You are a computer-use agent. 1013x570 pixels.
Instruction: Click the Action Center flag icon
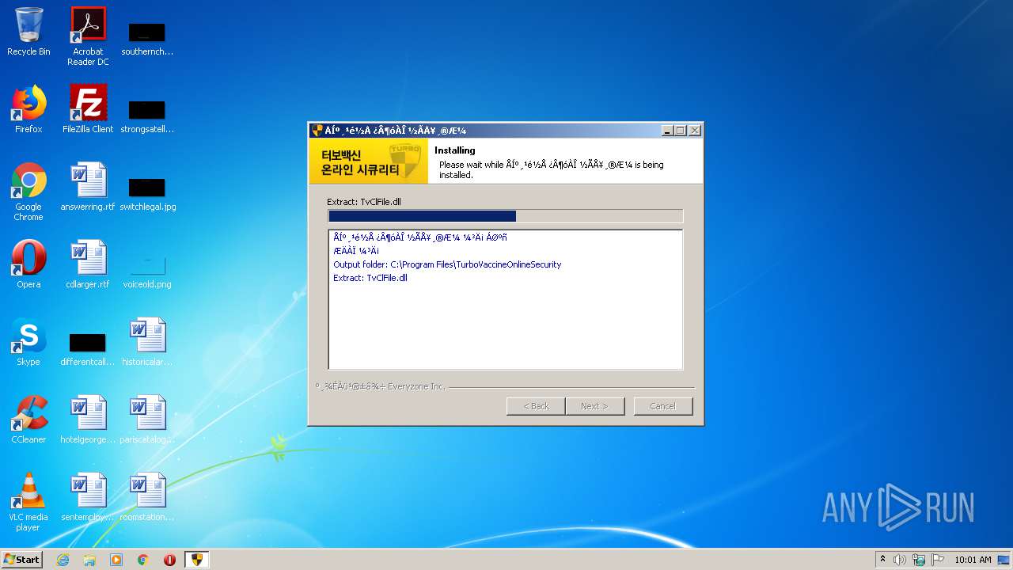[938, 560]
